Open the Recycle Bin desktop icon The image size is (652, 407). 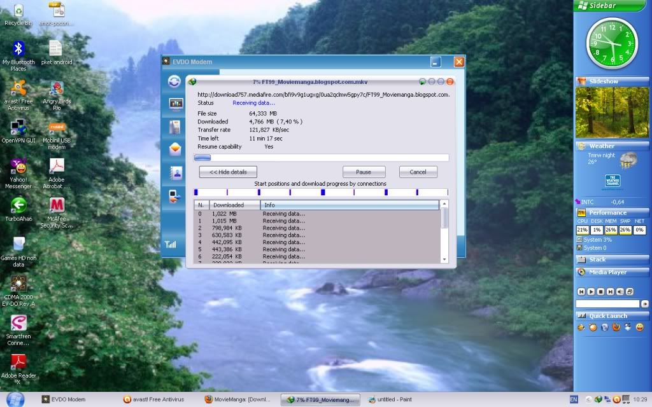(18, 14)
